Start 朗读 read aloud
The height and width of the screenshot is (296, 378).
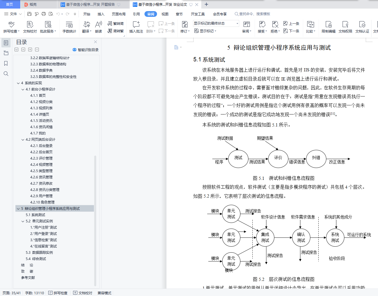[x=98, y=27]
